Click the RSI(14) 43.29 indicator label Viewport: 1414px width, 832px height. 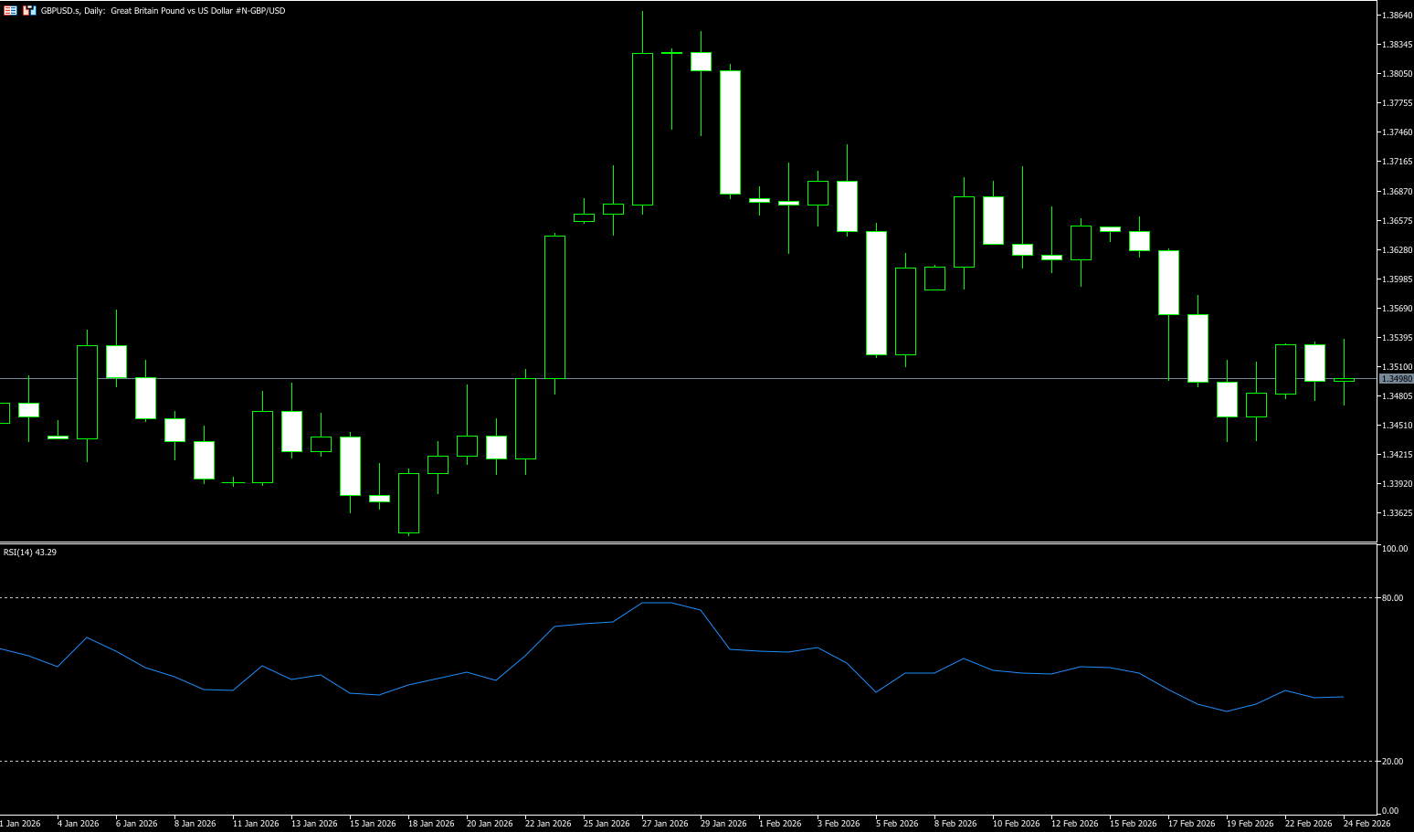[x=30, y=553]
